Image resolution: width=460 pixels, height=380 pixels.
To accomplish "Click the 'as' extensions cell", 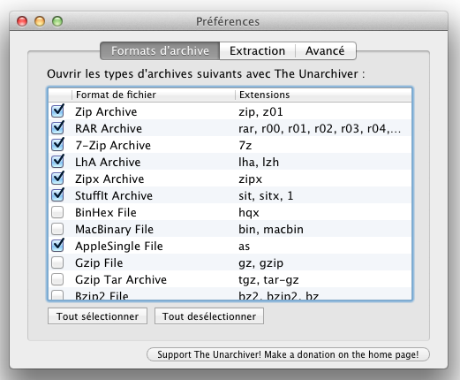I will coord(244,247).
